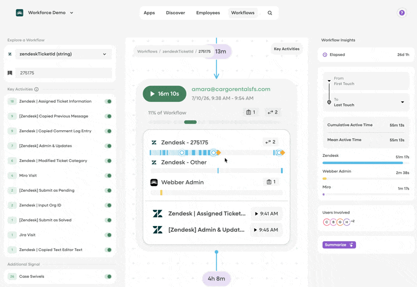This screenshot has height=287, width=417.
Task: Toggle the Jira Visit switch
Action: (108, 235)
